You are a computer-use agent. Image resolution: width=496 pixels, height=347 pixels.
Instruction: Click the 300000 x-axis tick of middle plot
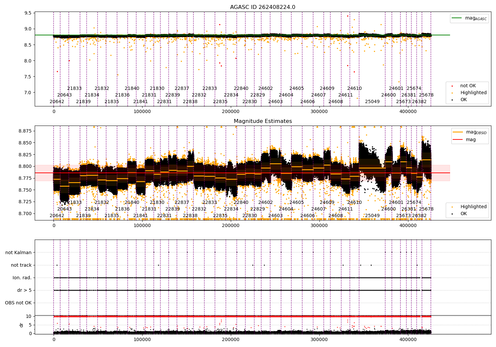319,226
